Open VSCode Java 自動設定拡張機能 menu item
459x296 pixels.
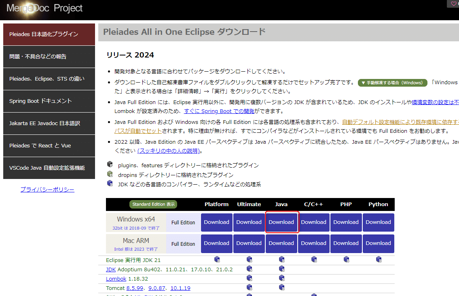coord(49,168)
